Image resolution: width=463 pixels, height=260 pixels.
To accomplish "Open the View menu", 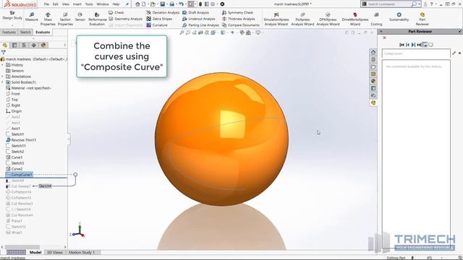I will [66, 4].
